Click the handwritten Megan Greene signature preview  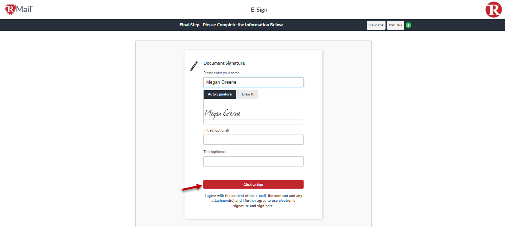(x=223, y=113)
